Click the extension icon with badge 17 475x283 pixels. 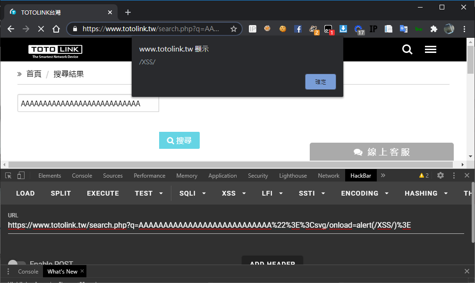[359, 29]
